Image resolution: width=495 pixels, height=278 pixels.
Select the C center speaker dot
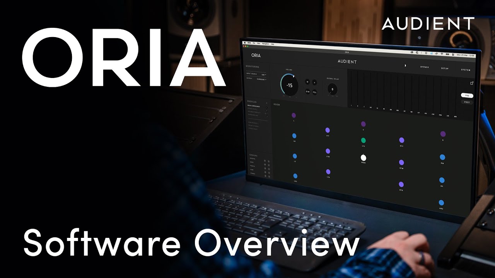point(364,124)
